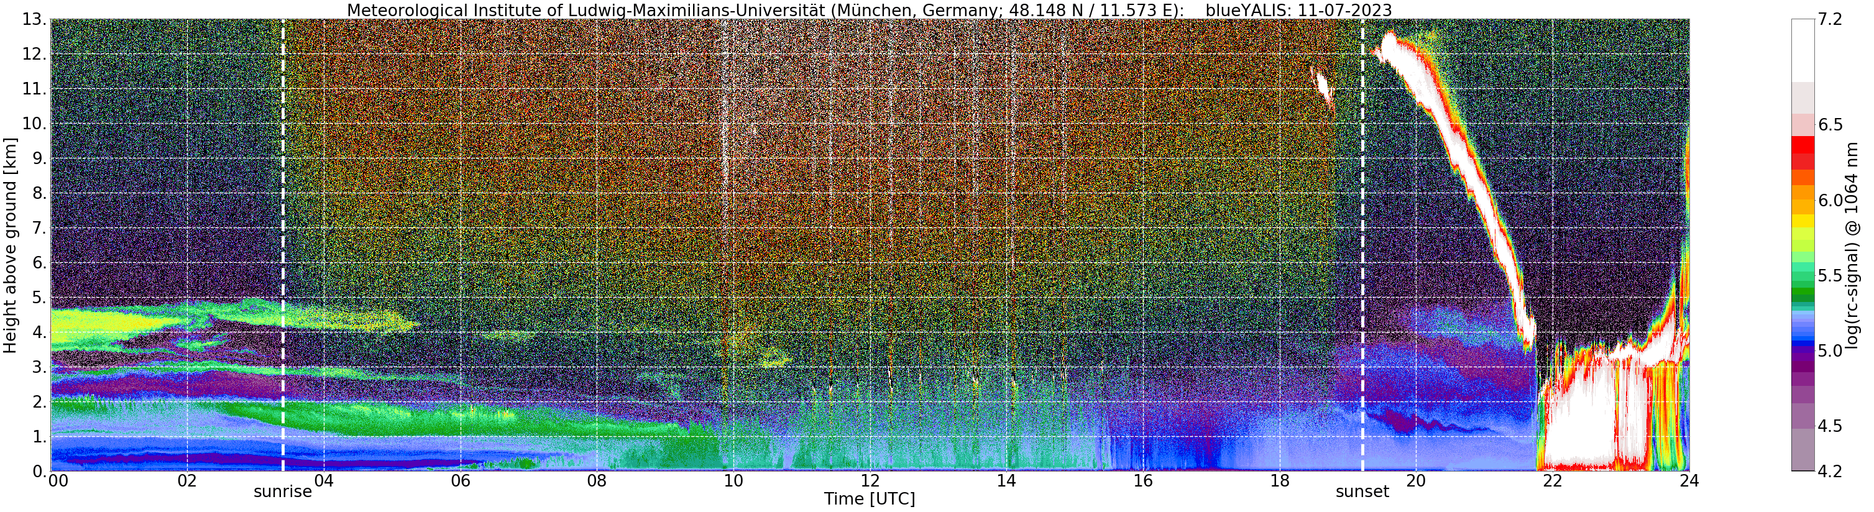1874x512 pixels.
Task: Click the height axis tick label '13.'
Action: coord(35,20)
